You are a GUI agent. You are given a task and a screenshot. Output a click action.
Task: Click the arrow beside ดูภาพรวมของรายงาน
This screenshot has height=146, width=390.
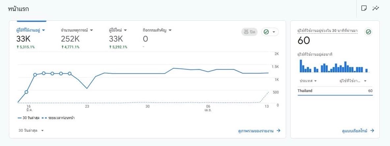pyautogui.click(x=279, y=131)
